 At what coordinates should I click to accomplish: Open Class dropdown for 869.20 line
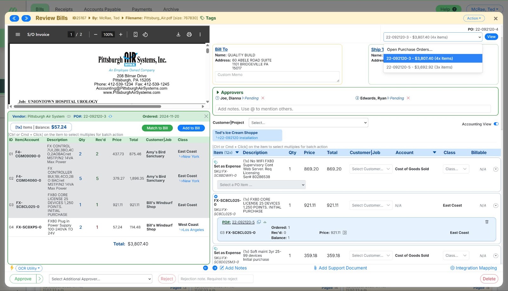[x=456, y=169]
